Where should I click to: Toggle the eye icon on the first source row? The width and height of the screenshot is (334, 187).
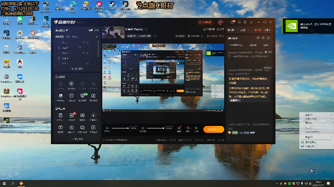point(88,43)
